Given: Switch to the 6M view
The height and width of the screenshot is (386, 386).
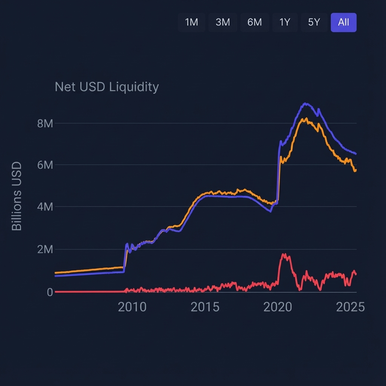Looking at the screenshot, I should 255,23.
